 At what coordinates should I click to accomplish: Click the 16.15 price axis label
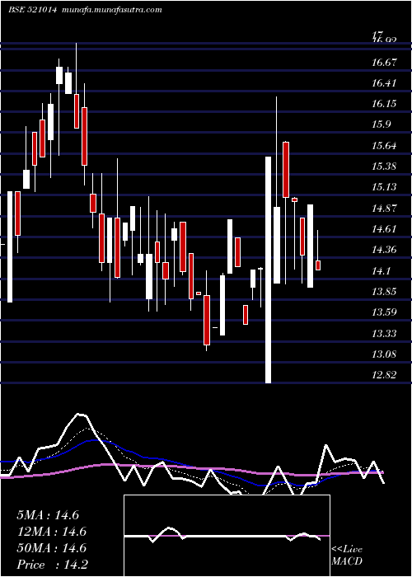[384, 104]
